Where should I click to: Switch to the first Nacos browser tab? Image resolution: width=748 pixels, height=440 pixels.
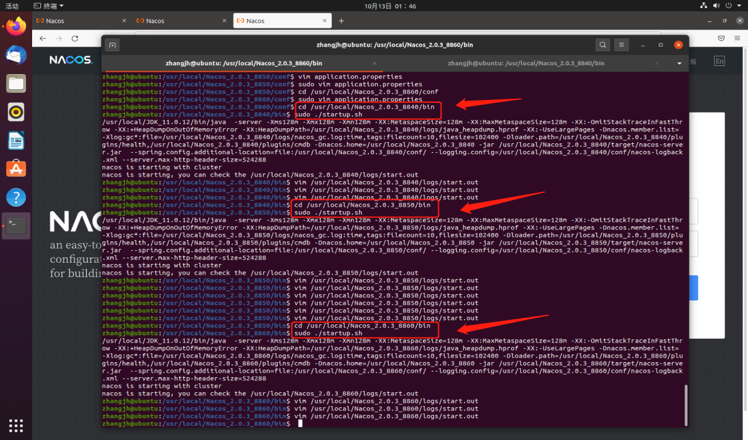81,21
